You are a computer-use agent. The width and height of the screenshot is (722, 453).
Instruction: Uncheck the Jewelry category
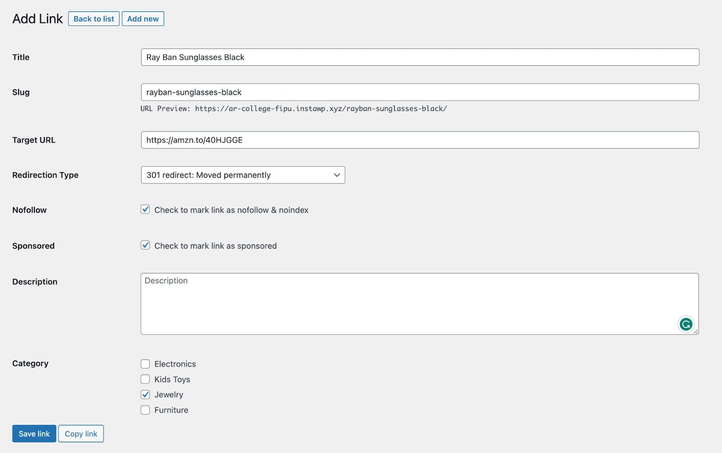[x=145, y=394]
